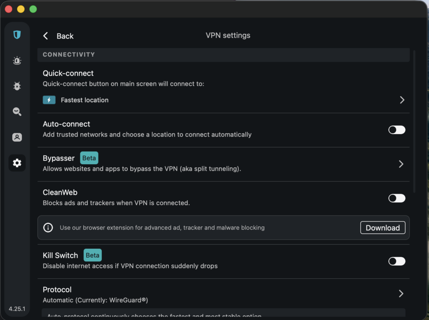
Task: Turn on CleanWeb ad blocking
Action: tap(396, 198)
